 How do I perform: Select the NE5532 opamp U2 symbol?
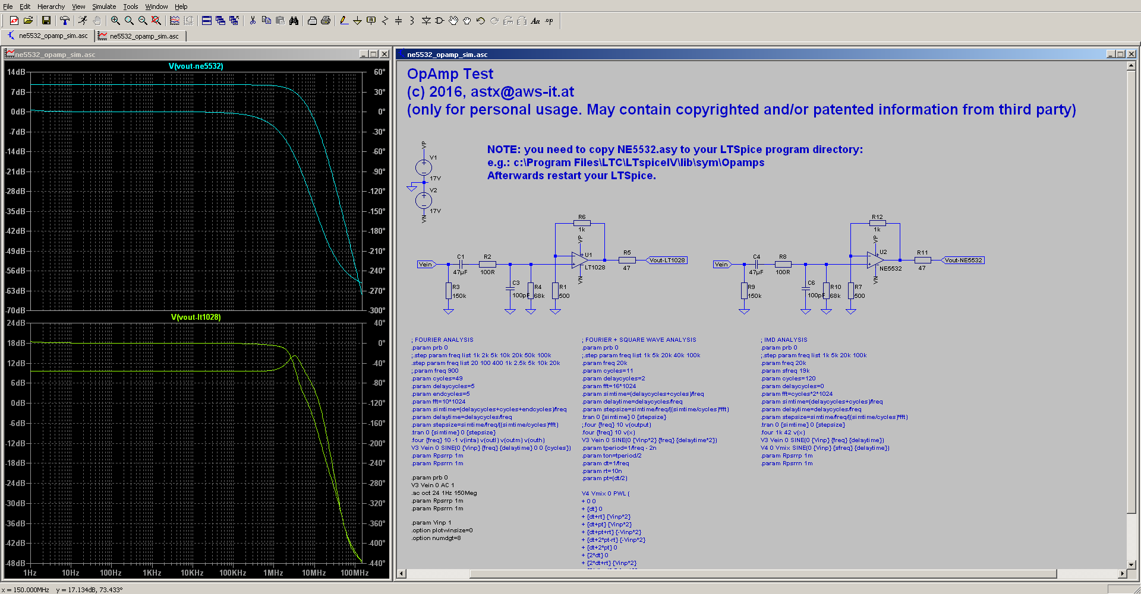coord(875,260)
